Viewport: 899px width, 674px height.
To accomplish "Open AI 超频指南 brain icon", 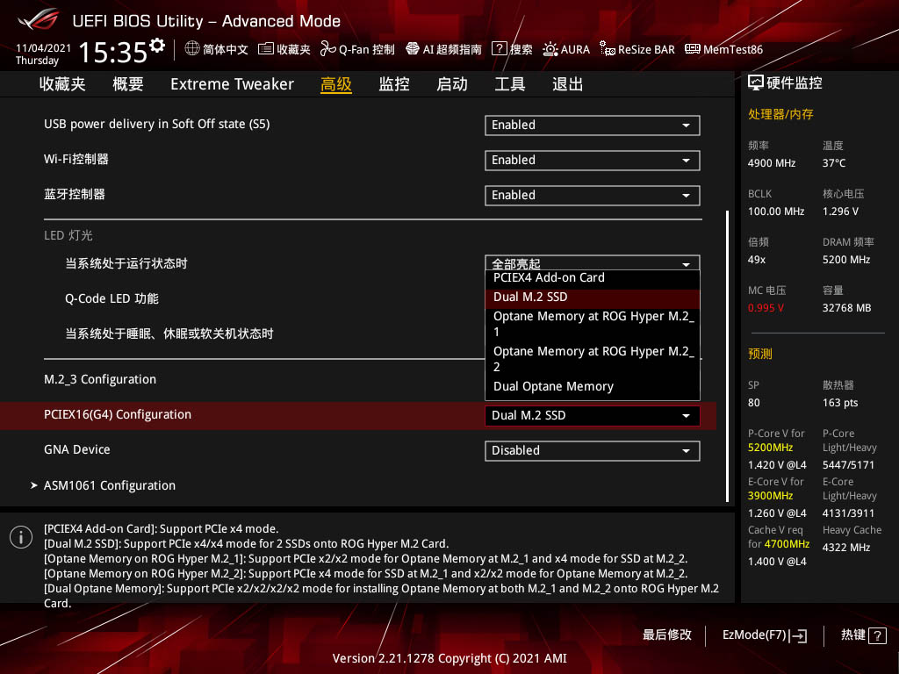I will pyautogui.click(x=413, y=49).
